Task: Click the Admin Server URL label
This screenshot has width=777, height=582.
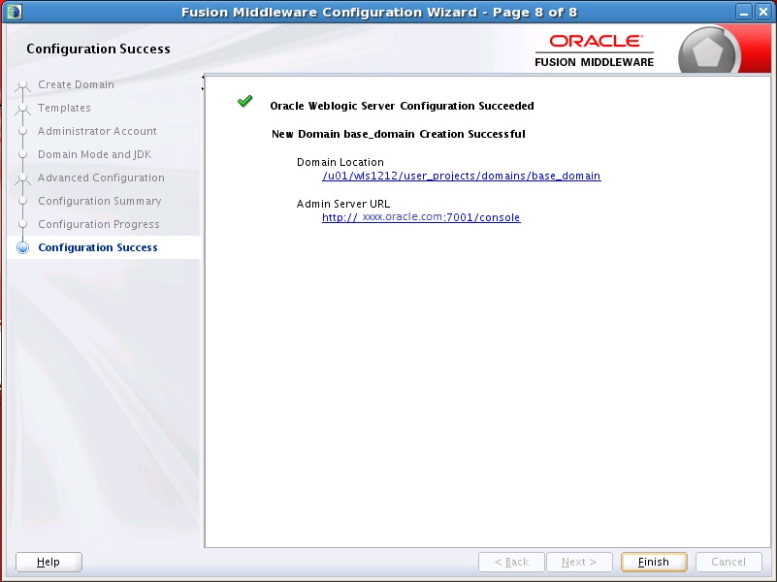Action: coord(343,204)
